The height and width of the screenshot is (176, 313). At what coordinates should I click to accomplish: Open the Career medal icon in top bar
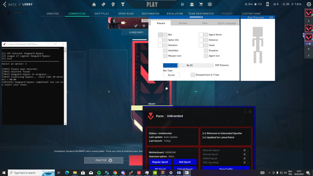[x=123, y=4]
